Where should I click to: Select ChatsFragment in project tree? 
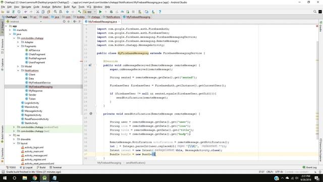(x=37, y=54)
